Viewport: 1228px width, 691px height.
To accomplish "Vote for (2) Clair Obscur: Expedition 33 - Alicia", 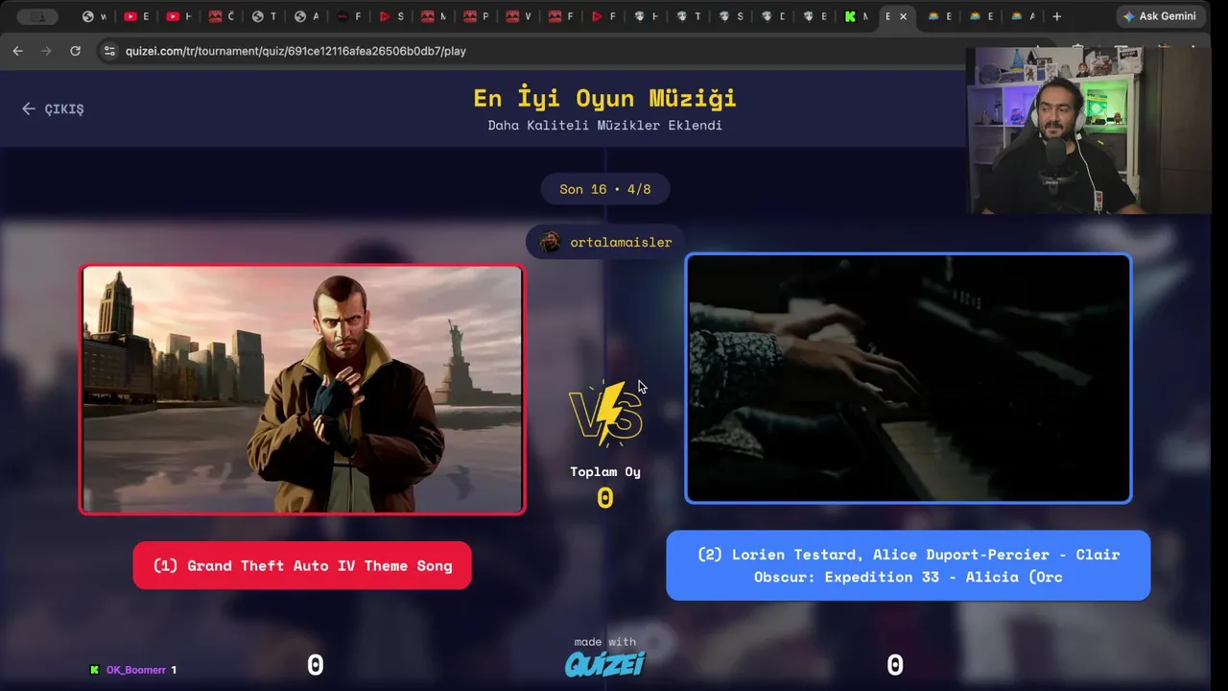I will pos(909,565).
